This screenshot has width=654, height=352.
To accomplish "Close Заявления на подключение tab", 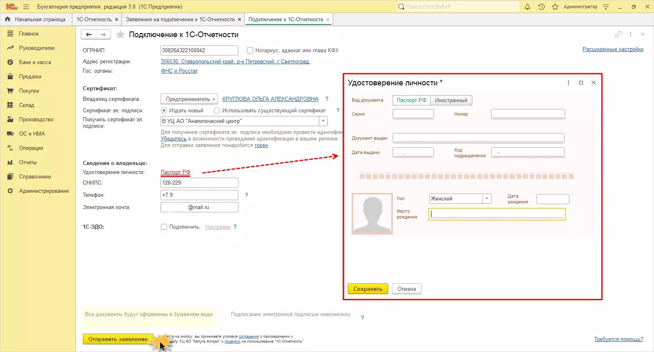I will [239, 19].
